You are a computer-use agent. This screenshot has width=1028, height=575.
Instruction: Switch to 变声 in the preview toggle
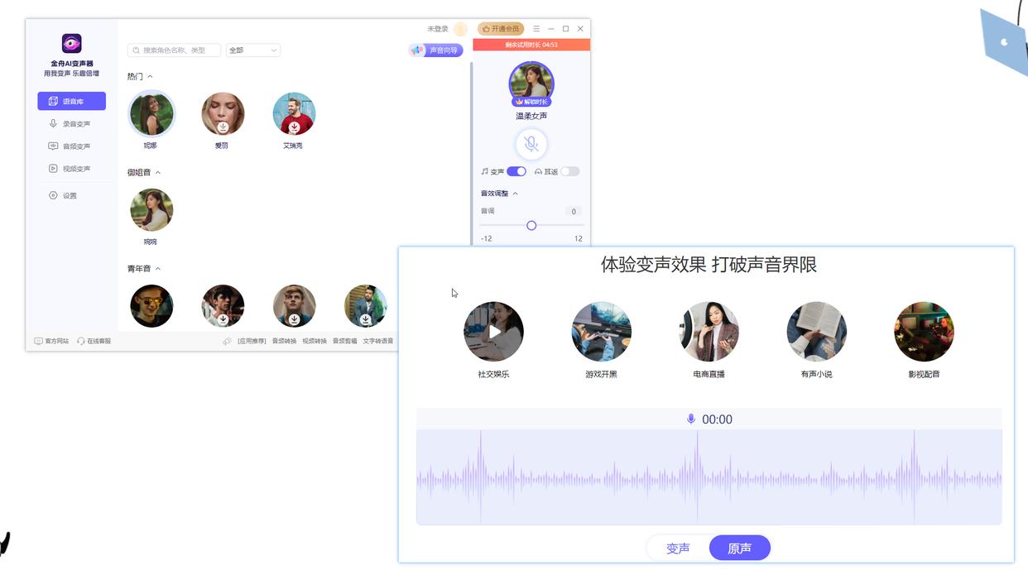pos(678,548)
